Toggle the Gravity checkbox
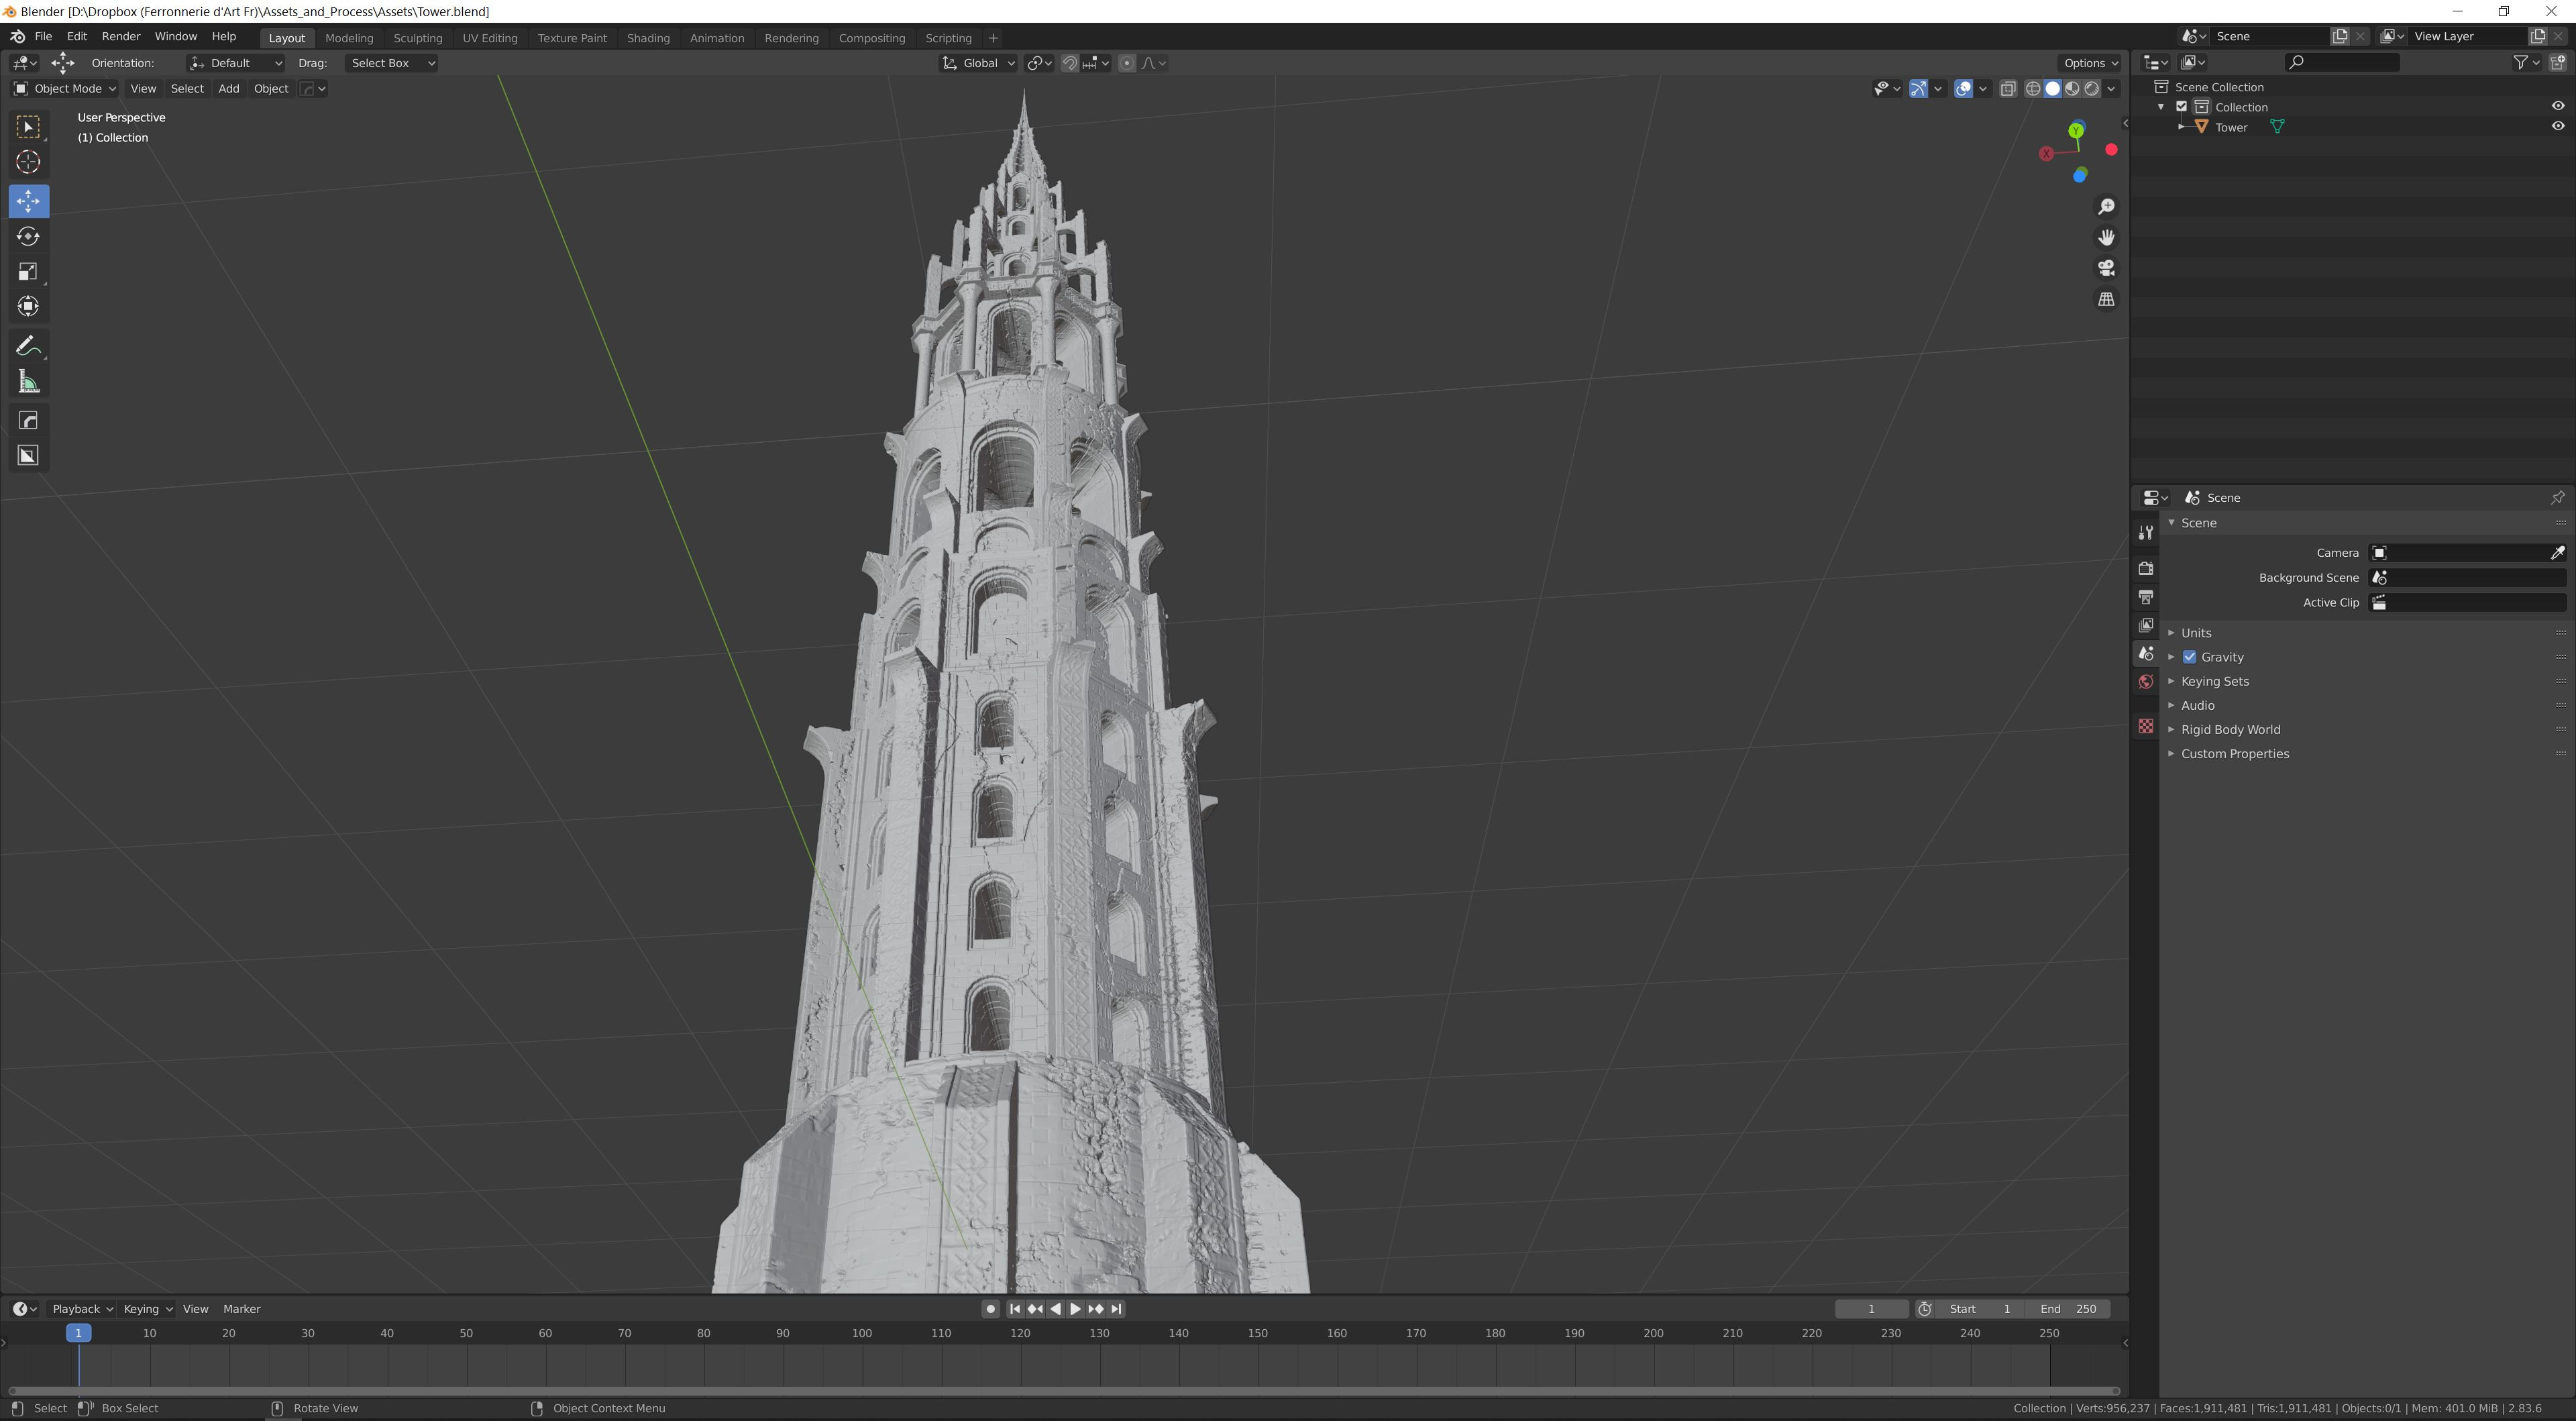 [x=2190, y=657]
